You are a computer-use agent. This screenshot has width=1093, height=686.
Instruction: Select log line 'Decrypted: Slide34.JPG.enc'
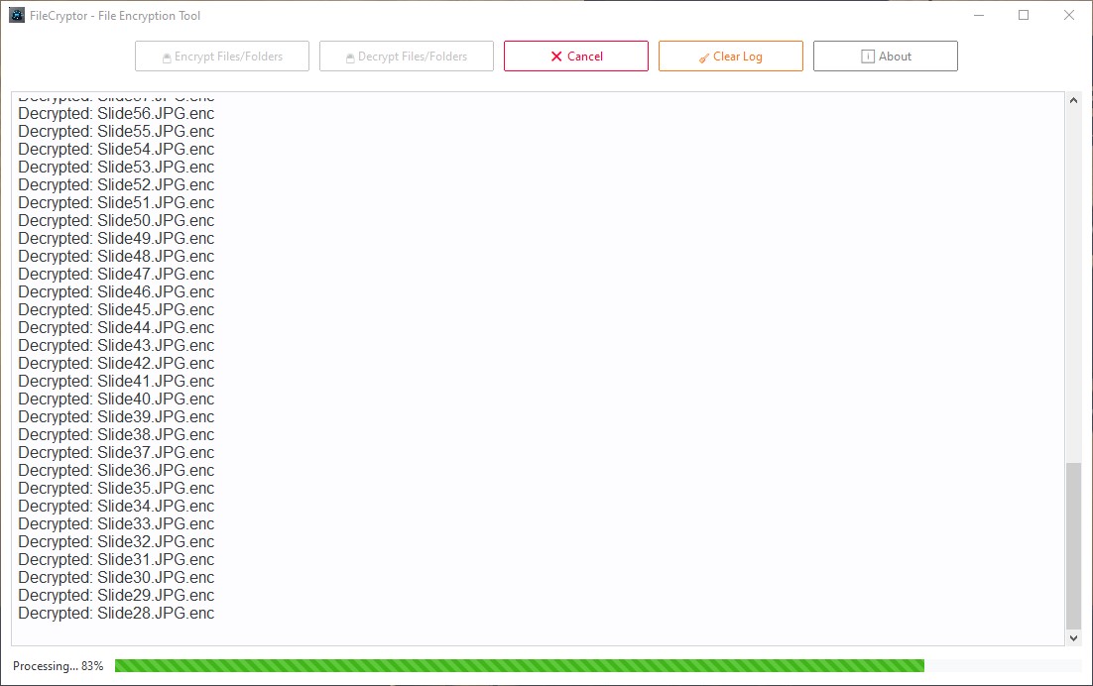coord(116,506)
